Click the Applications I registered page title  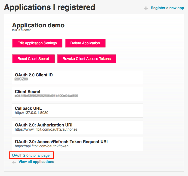(50, 7)
